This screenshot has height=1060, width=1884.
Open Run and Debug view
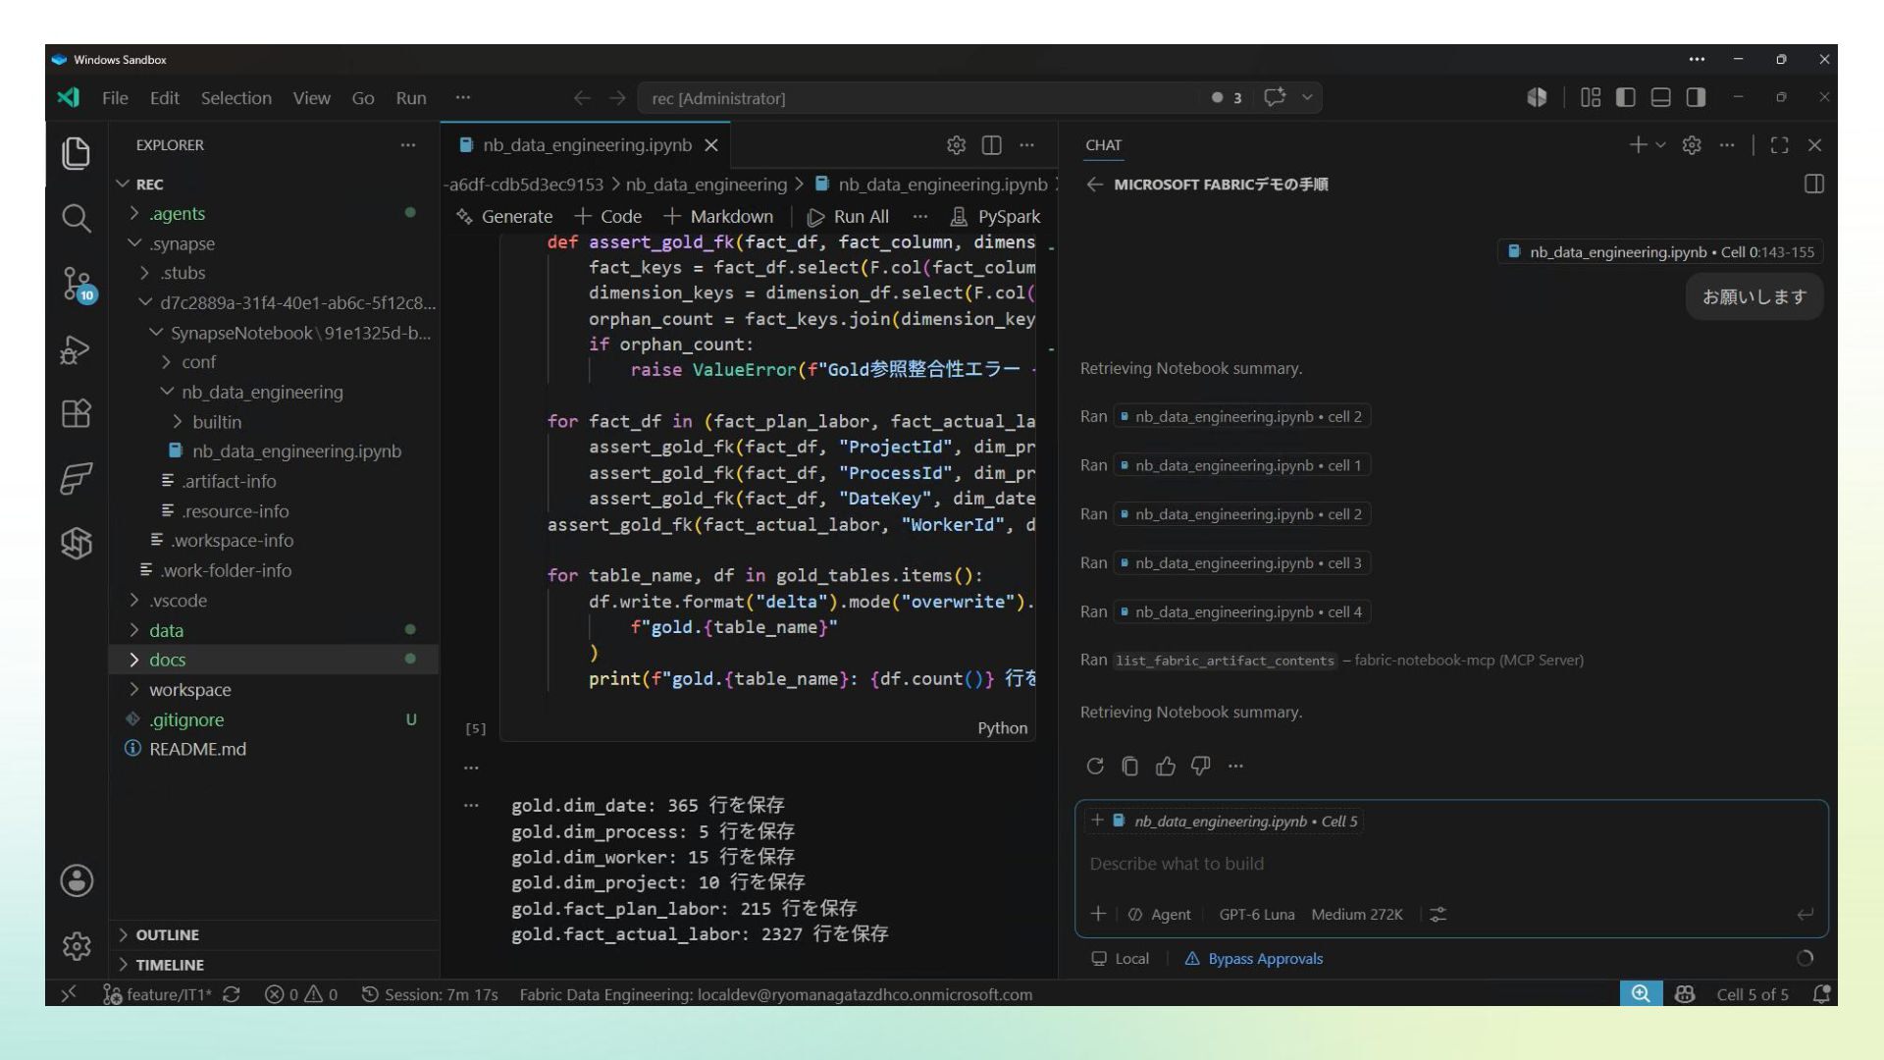tap(77, 349)
